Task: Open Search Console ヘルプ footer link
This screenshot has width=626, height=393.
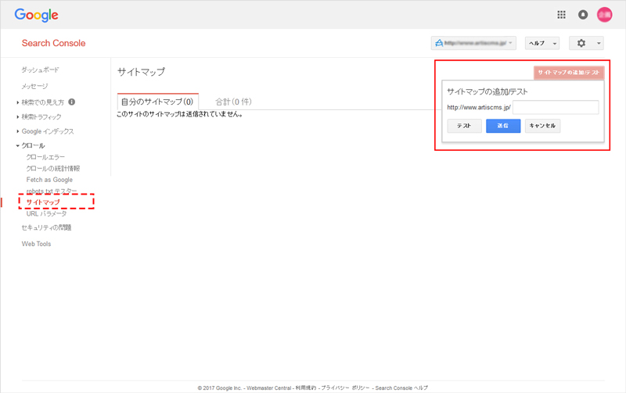Action: click(401, 388)
